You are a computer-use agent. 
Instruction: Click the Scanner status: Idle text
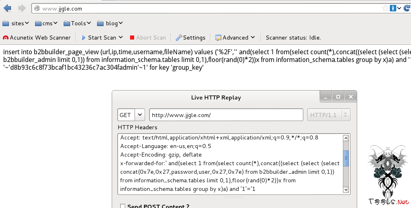pyautogui.click(x=293, y=38)
